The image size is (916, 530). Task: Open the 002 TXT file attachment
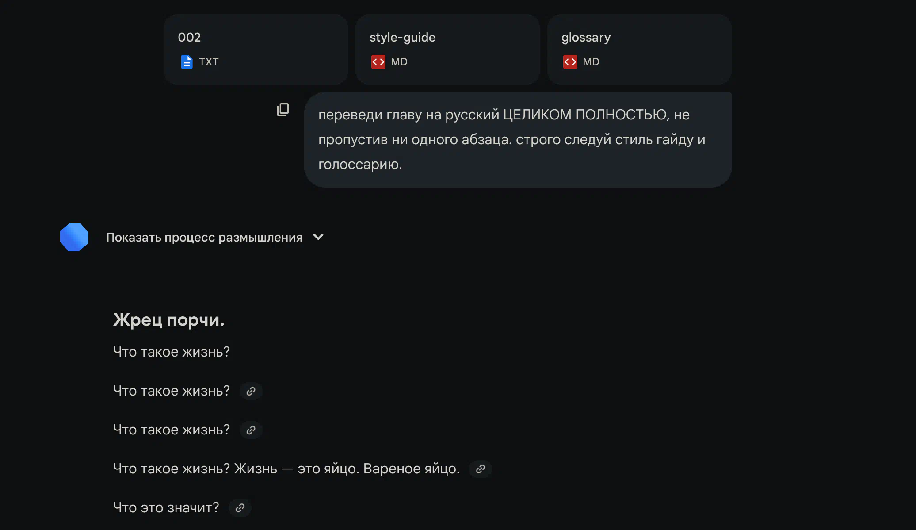click(256, 49)
